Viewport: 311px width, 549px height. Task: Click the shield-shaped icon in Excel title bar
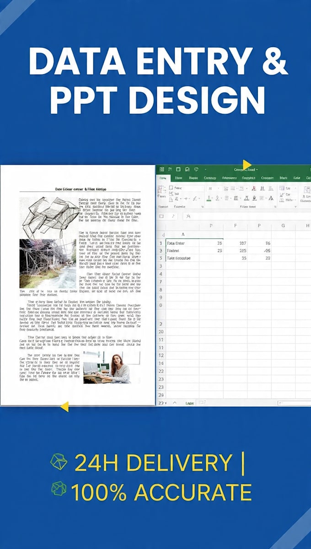[196, 169]
